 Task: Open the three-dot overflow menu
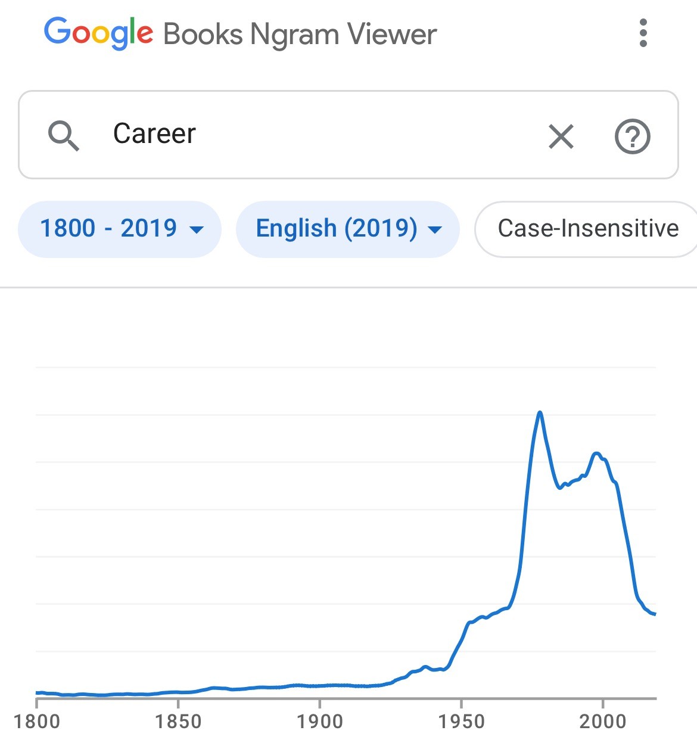point(643,33)
